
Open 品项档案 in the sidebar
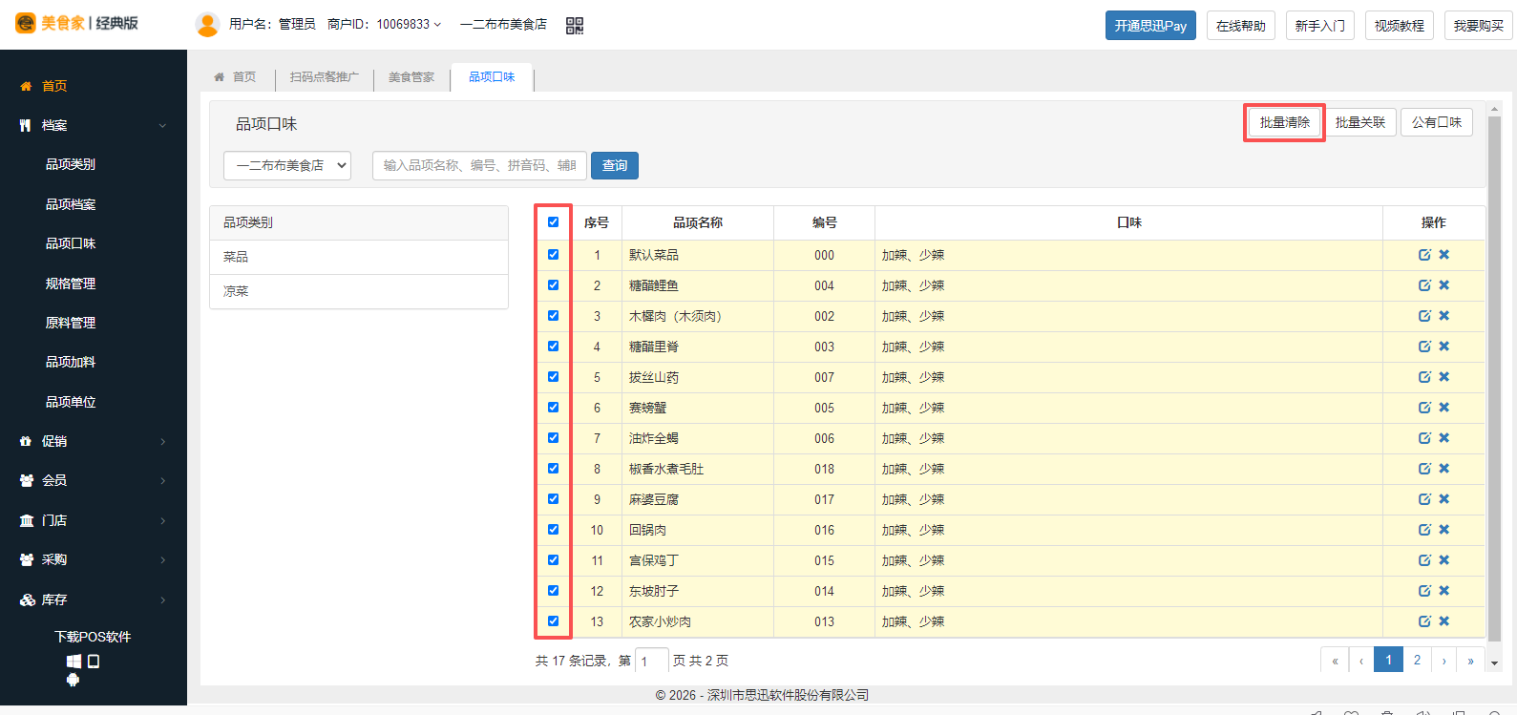[71, 204]
